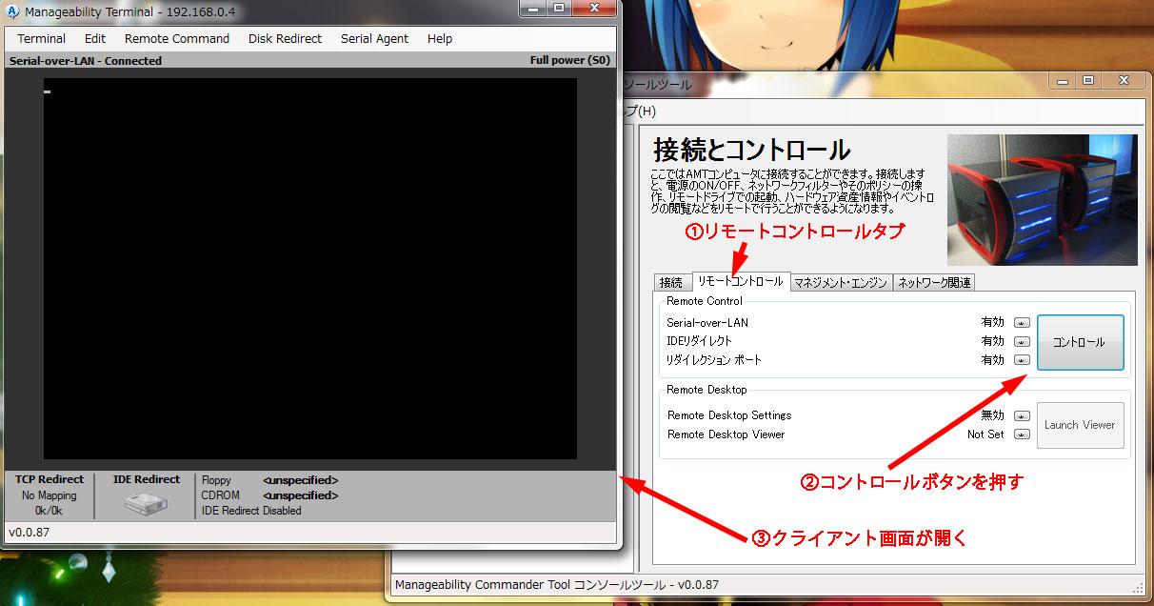Click the IDE Redirect disk drive icon
Viewport: 1154px width, 606px height.
click(146, 503)
